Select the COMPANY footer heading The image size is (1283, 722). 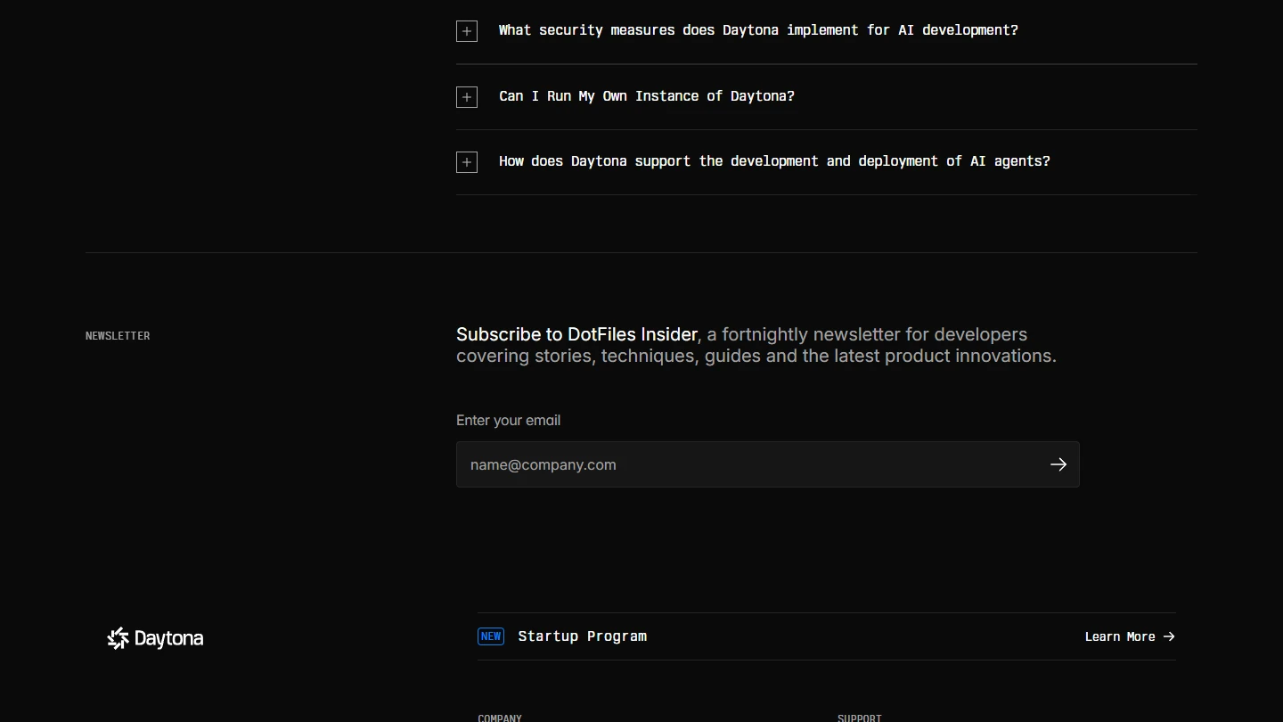500,717
